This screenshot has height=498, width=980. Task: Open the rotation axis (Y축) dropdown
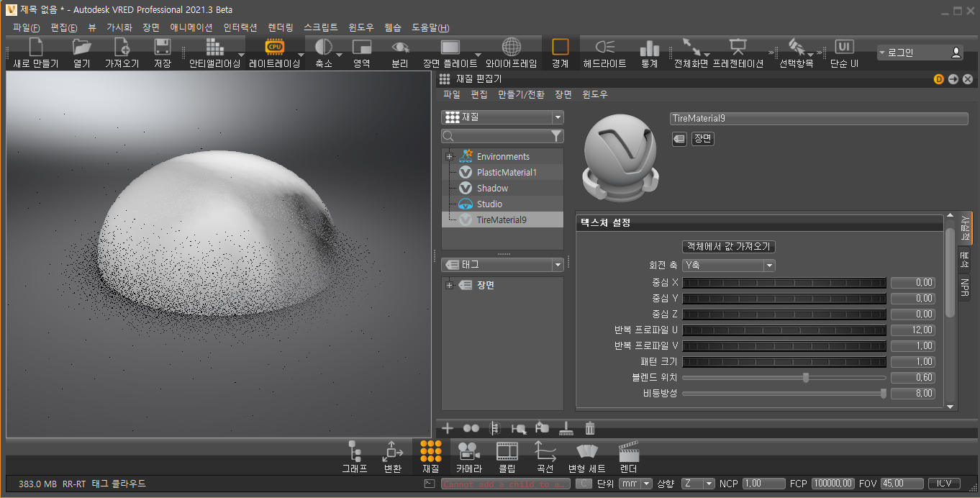tap(728, 266)
